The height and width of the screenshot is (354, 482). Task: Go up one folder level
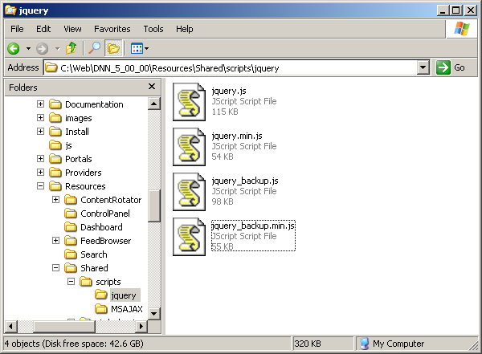point(71,48)
